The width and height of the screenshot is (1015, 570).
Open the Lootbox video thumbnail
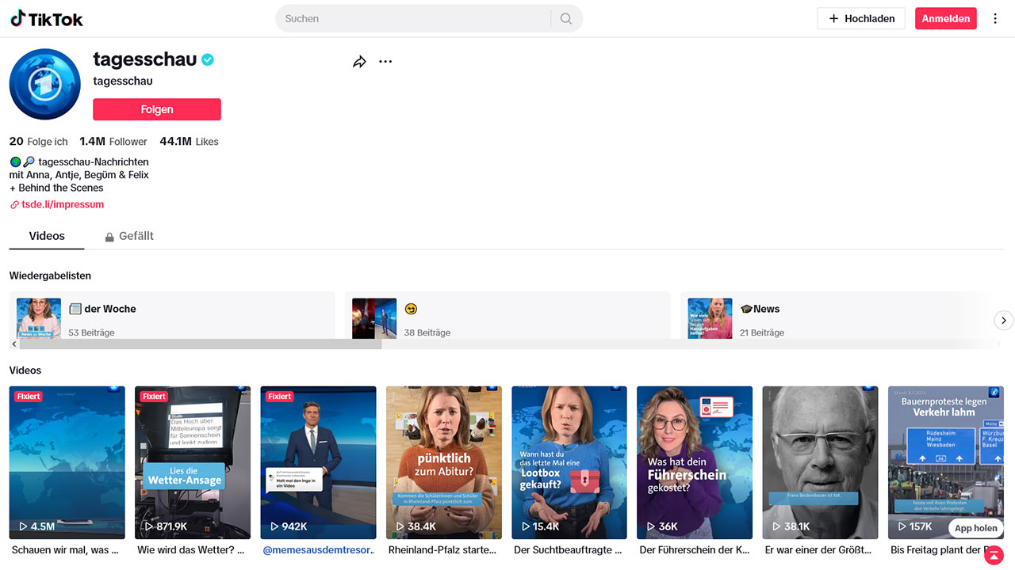[x=569, y=462]
